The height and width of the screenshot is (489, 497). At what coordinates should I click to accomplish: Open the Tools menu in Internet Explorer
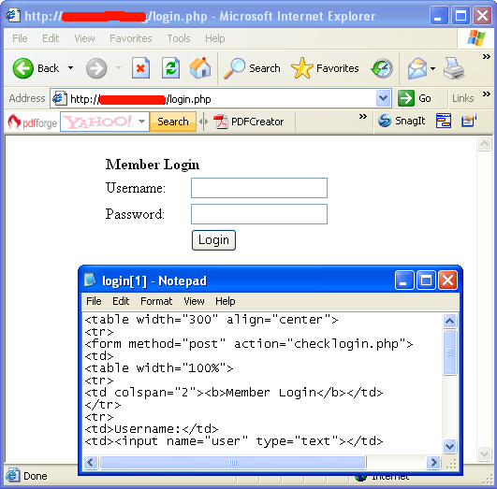[x=179, y=38]
